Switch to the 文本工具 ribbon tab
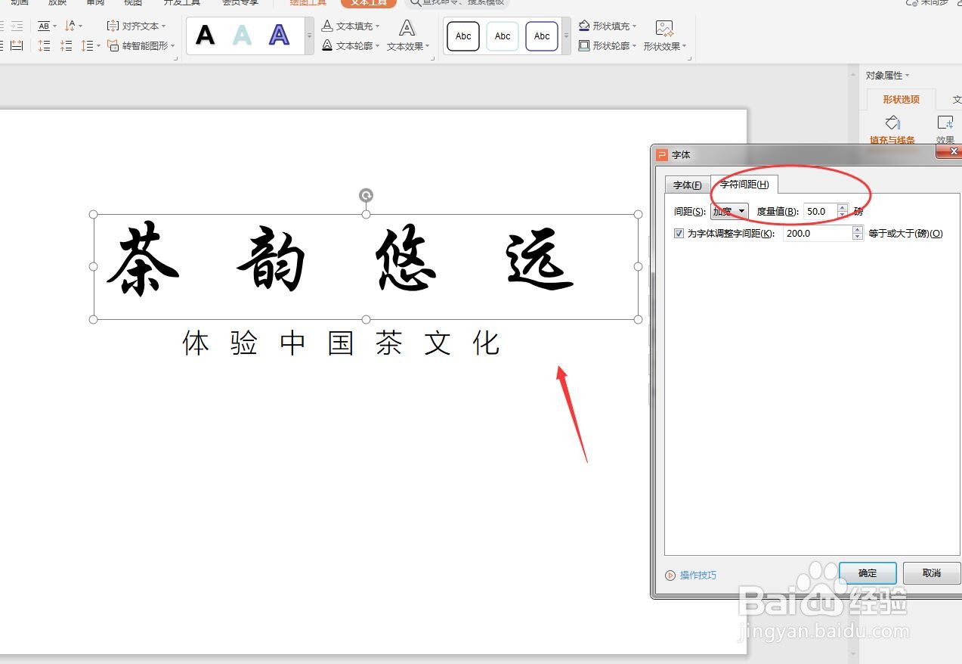The height and width of the screenshot is (664, 962). pyautogui.click(x=369, y=3)
